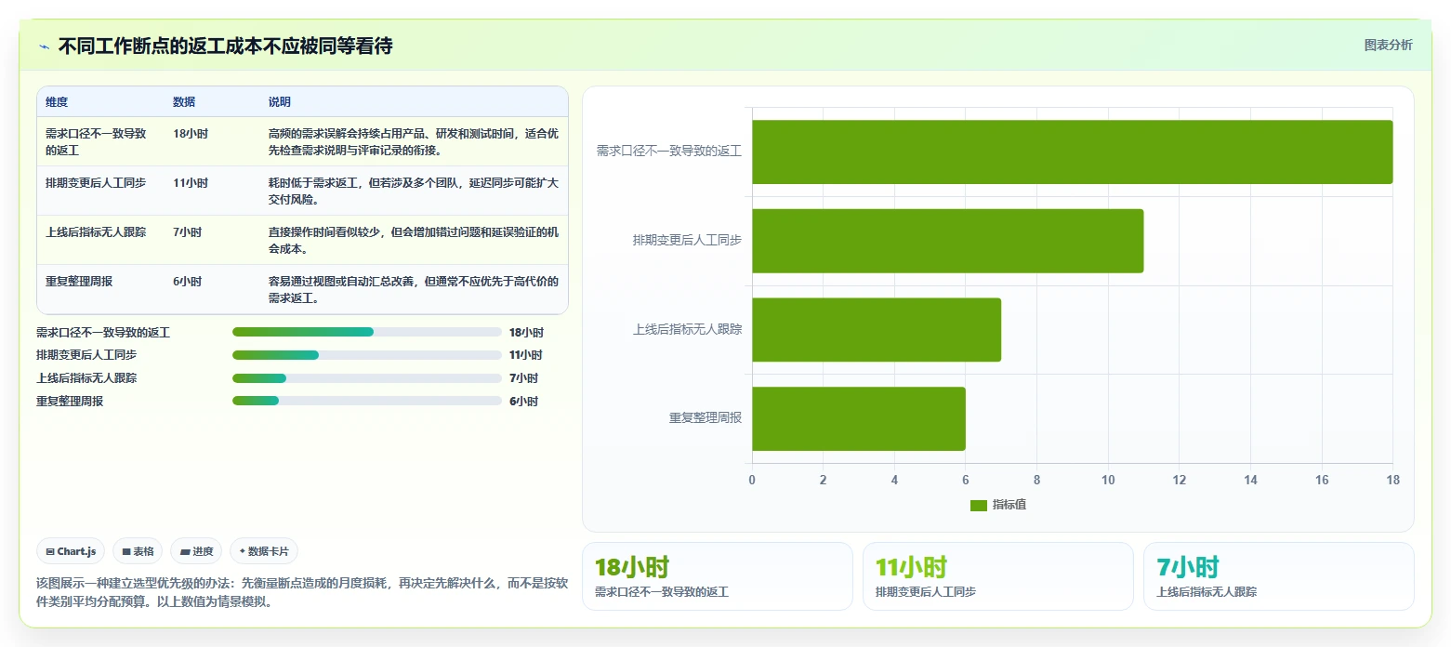Open the 7小时 data card

point(1278,576)
